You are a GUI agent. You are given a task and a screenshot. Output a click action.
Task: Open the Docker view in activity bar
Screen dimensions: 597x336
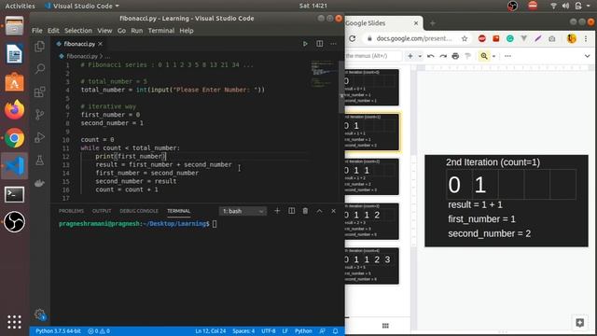tap(39, 183)
